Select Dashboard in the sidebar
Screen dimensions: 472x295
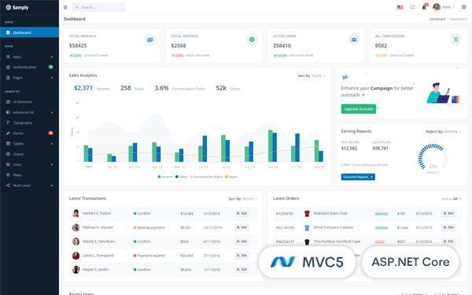(30, 32)
